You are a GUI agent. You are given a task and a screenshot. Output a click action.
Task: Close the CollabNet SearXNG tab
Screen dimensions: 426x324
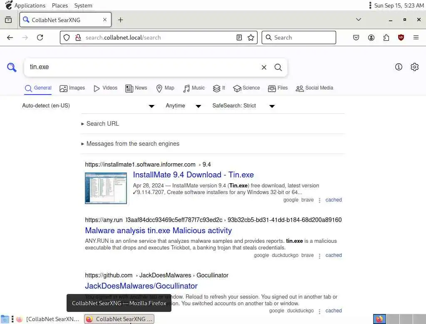coord(105,20)
